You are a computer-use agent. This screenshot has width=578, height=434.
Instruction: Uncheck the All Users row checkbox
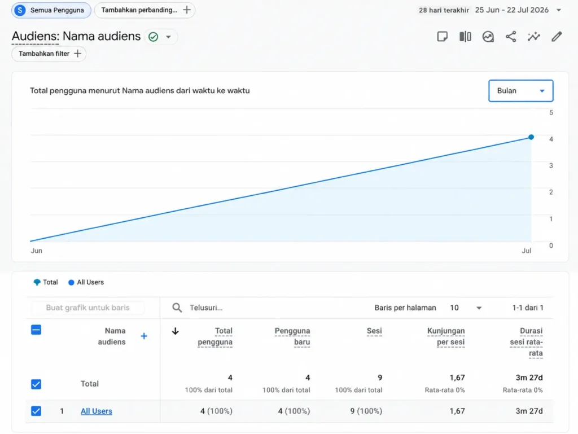pyautogui.click(x=36, y=411)
